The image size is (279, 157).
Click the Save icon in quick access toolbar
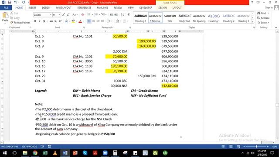click(x=10, y=2)
